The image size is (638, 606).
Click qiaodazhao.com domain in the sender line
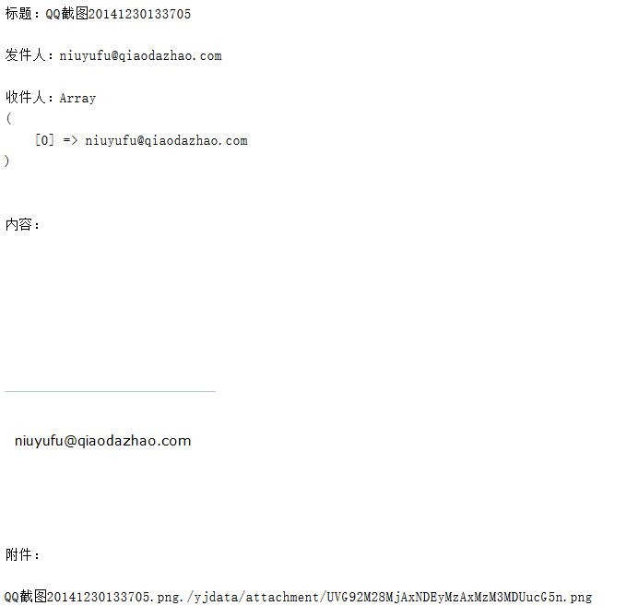pos(170,55)
